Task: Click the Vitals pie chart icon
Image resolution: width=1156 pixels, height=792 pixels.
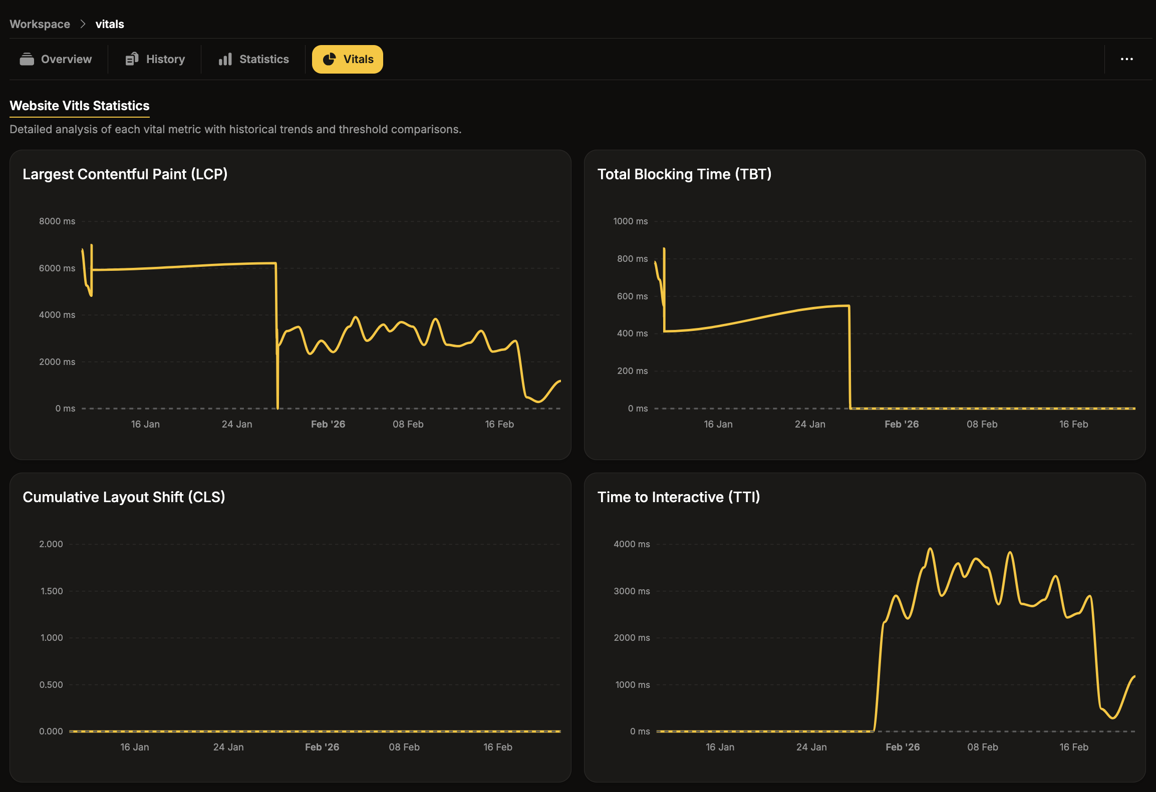Action: 329,59
